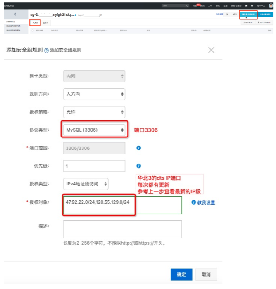
Task: Click the help question mark next to 添加安全组规则
Action: click(46, 51)
